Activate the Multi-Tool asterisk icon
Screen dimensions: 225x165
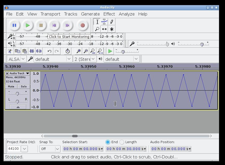pos(112,29)
